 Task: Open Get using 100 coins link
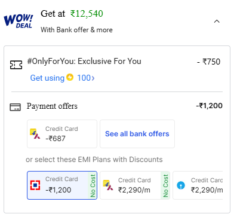62,78
